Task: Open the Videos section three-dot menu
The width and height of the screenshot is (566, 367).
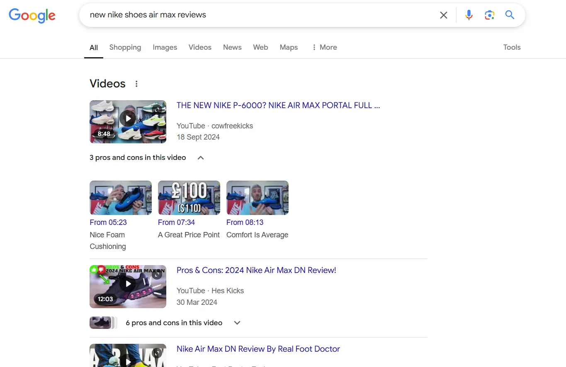Action: 136,84
